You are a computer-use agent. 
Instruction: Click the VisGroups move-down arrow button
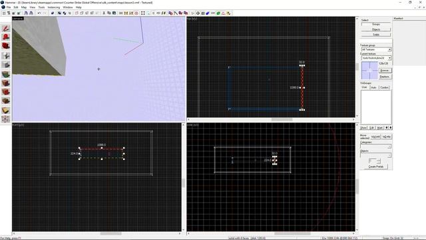[x=391, y=127]
